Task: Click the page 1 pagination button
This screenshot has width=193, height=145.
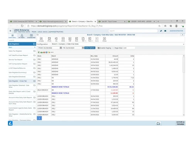Action: click(x=39, y=118)
